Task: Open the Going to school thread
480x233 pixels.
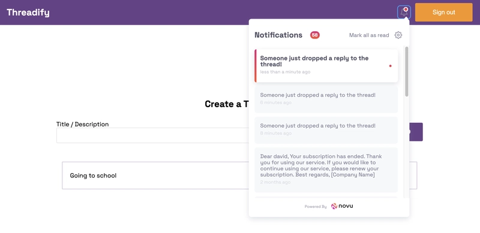Action: (155, 175)
